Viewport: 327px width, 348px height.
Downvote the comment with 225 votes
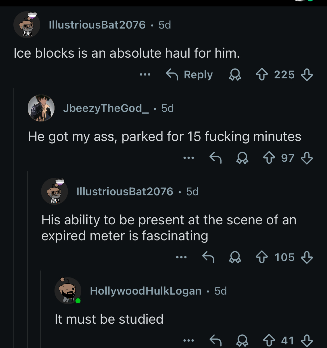pyautogui.click(x=307, y=75)
